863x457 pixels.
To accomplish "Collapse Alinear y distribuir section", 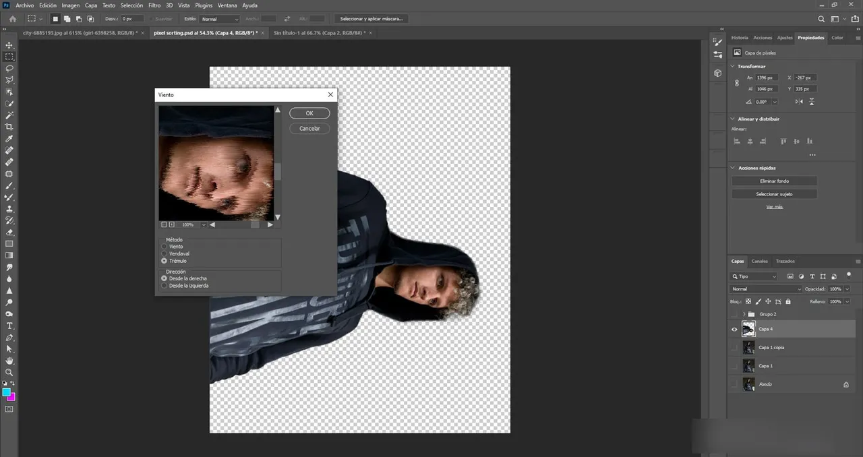I will pyautogui.click(x=734, y=119).
